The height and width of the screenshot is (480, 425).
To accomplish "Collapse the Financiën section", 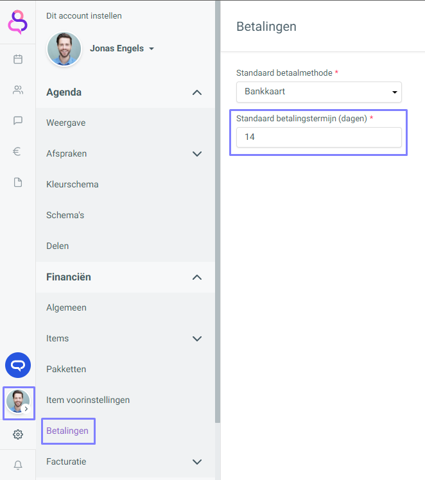I will coord(197,277).
